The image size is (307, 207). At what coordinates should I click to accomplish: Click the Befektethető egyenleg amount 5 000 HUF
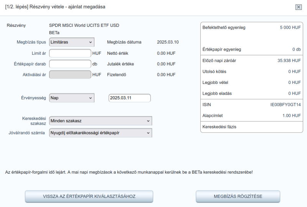290,28
